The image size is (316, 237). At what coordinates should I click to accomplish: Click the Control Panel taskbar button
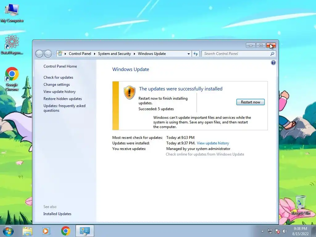click(x=85, y=231)
